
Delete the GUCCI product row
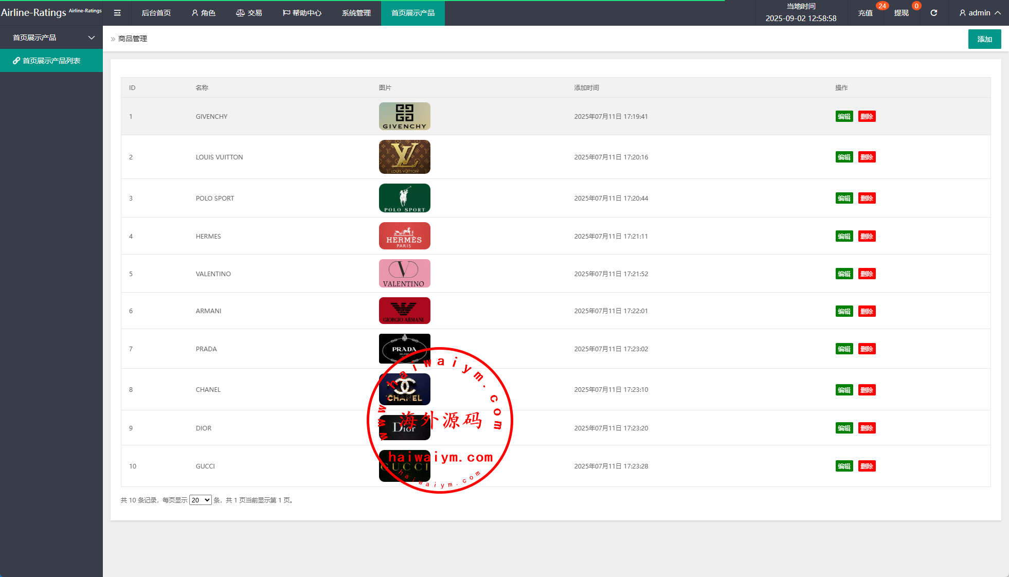click(x=867, y=466)
